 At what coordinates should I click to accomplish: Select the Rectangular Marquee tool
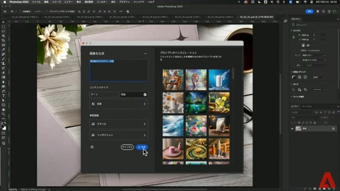tap(3, 27)
